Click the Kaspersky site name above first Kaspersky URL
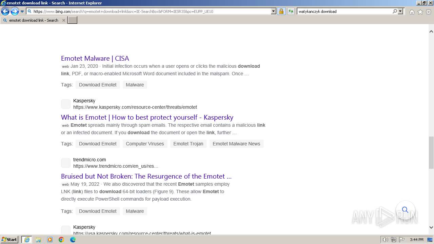This screenshot has width=434, height=244. tap(84, 101)
